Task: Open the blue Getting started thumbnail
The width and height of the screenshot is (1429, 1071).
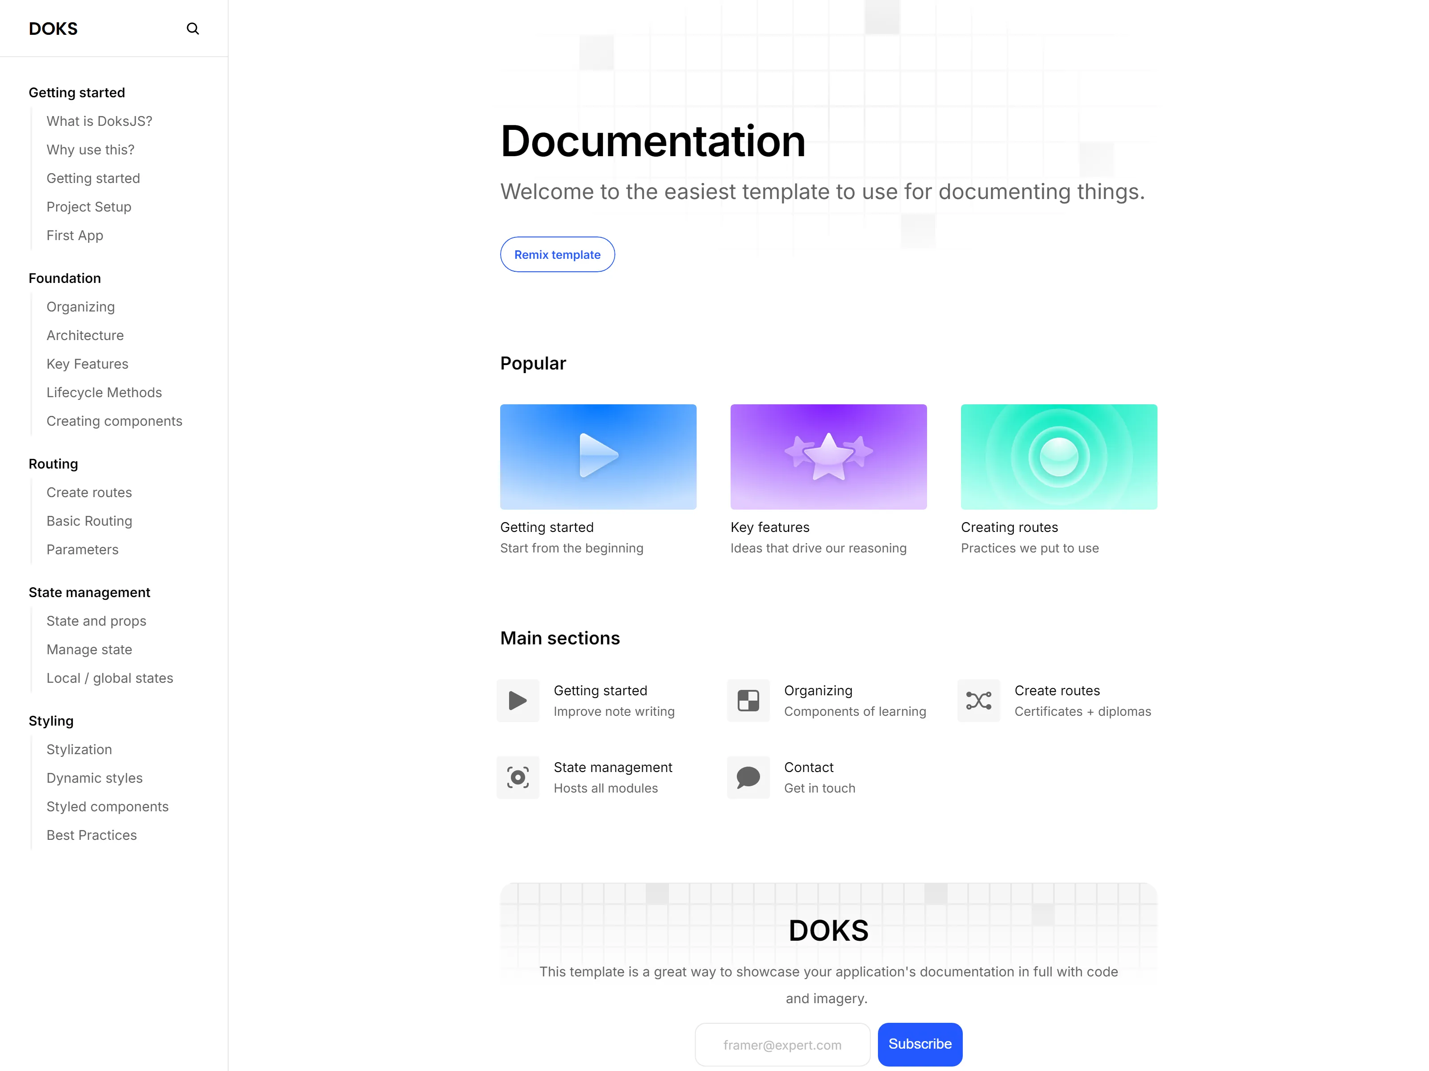Action: click(598, 457)
